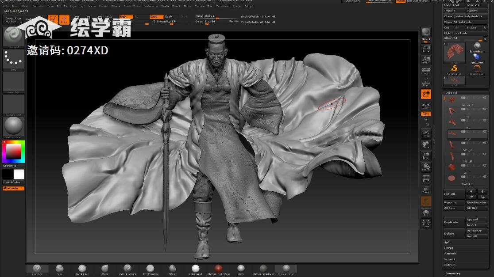The width and height of the screenshot is (494, 277).
Task: Toggle the M material channel button
Action: point(136,16)
